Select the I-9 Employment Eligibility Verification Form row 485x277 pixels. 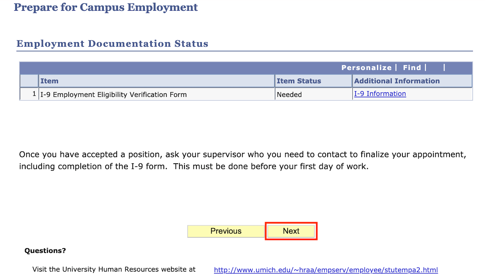(115, 94)
